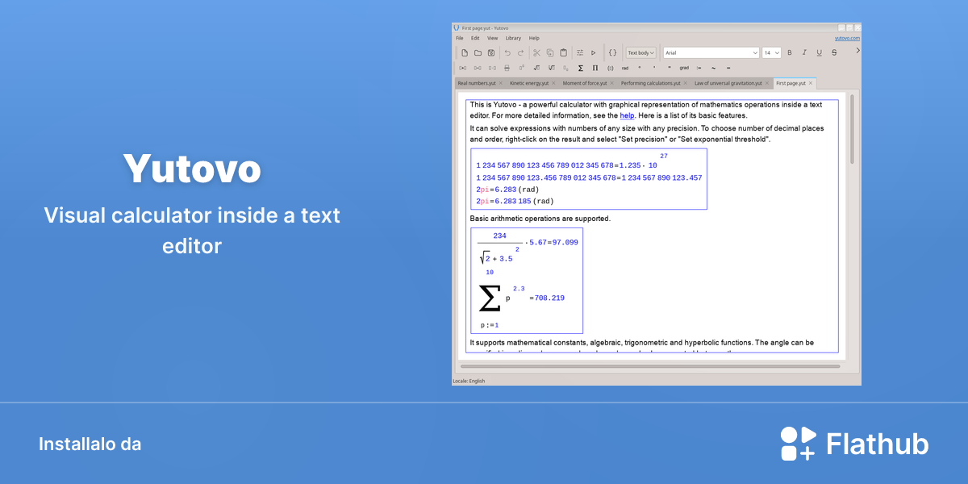Insert a fraction template
This screenshot has height=484, width=968.
[507, 68]
